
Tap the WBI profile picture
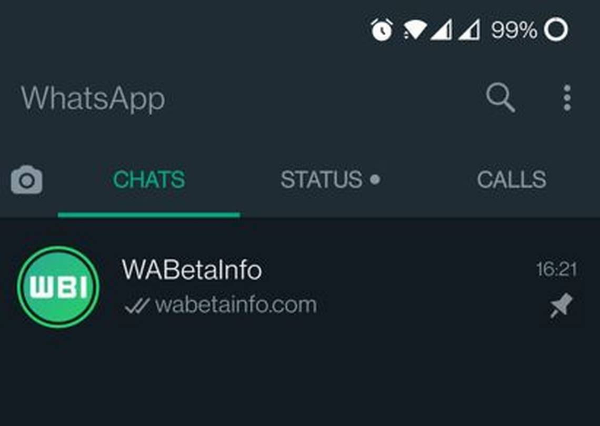point(58,287)
